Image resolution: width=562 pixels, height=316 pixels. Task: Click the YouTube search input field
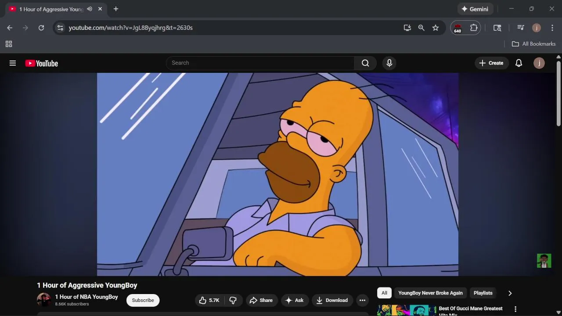tap(260, 63)
